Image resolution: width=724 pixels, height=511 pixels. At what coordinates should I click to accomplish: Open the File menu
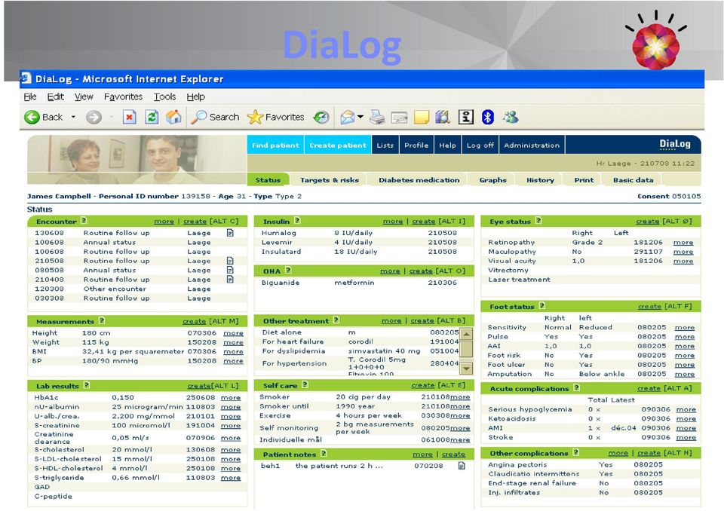click(30, 97)
